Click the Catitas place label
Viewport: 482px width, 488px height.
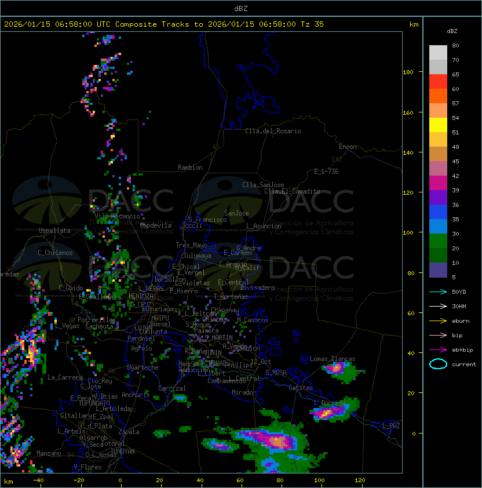click(301, 388)
